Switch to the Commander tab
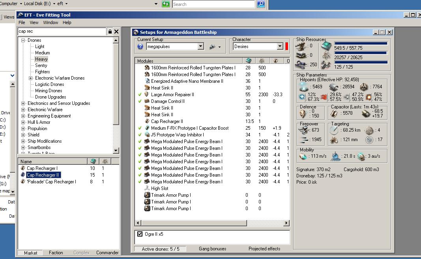Screen dimensions: 421x259 click(107, 253)
